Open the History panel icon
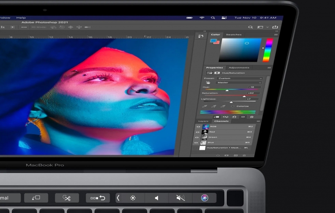335x213 pixels. click(x=201, y=36)
